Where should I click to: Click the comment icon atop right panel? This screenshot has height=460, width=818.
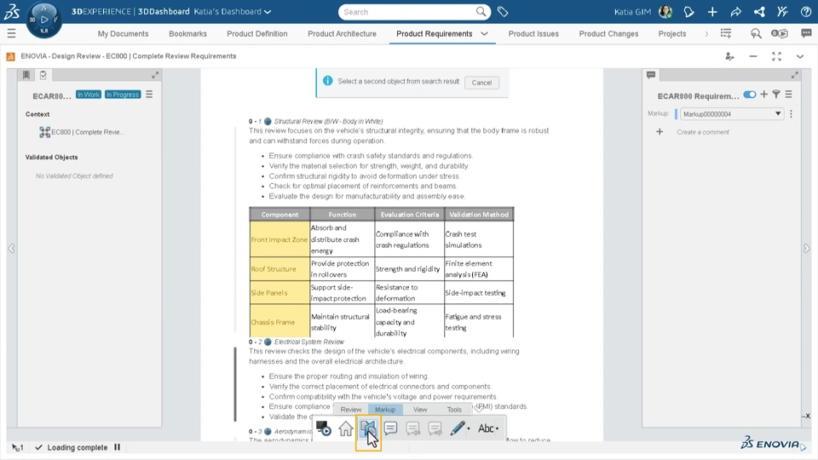click(x=651, y=75)
